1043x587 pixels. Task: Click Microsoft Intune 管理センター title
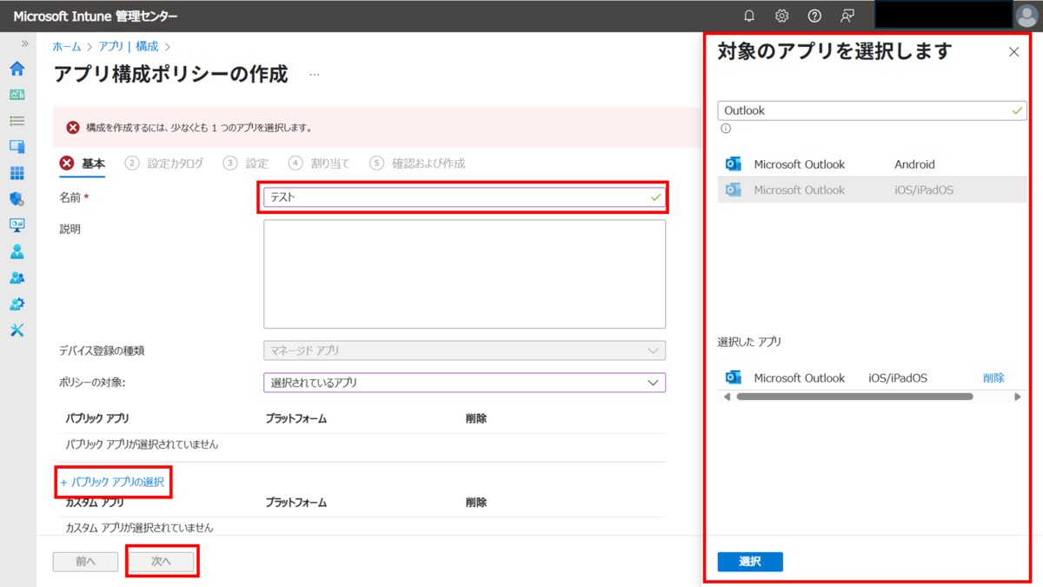pyautogui.click(x=96, y=17)
